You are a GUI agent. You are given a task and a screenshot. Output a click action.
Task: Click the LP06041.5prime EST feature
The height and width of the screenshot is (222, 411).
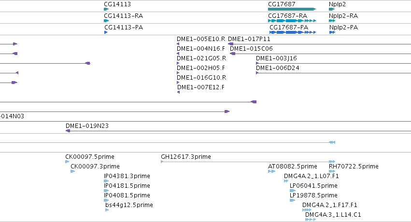(293, 191)
